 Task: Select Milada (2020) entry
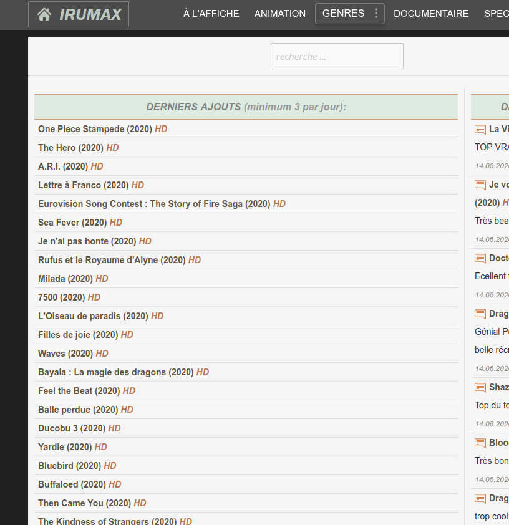73,279
